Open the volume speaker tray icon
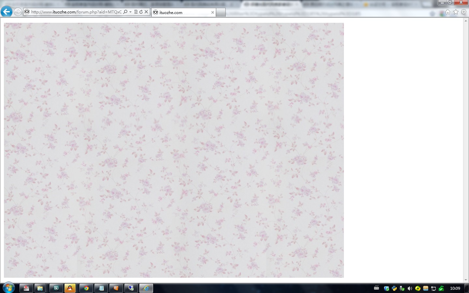469x293 pixels. (410, 288)
